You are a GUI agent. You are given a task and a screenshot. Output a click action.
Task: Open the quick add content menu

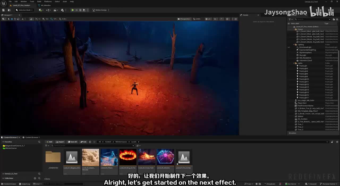coord(41,10)
